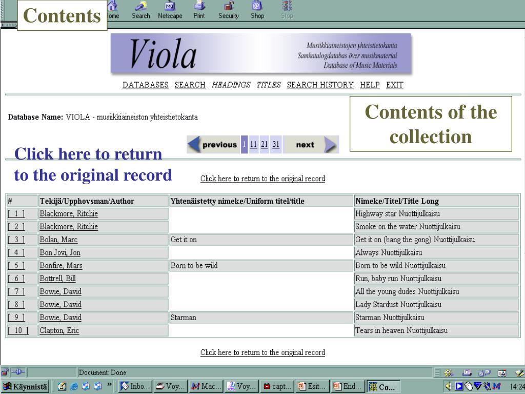525x394 pixels.
Task: Click the Netscape Search toolbar icon
Action: [141, 10]
